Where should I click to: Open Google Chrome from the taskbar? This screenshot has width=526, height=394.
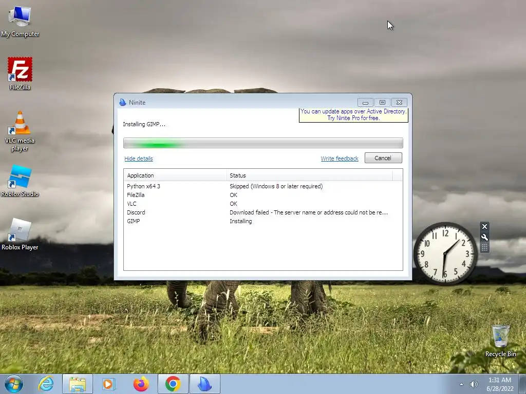point(173,384)
